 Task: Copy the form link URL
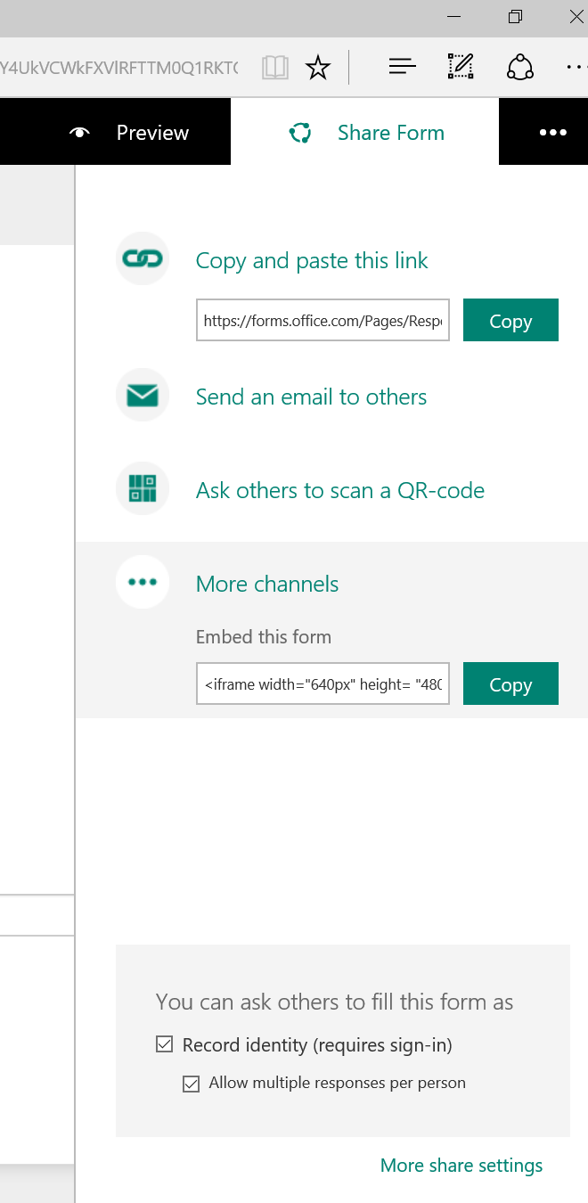point(510,321)
